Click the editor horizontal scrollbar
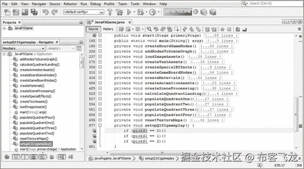Image resolution: width=304 pixels, height=169 pixels. pos(163,153)
